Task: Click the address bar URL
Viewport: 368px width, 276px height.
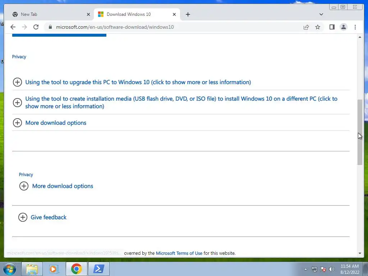Action: (x=115, y=27)
